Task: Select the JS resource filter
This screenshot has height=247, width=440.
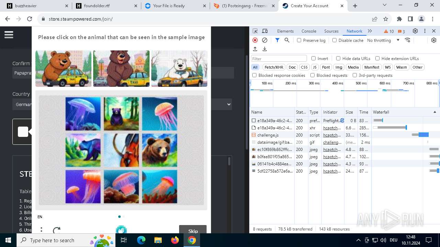Action: pos(315,67)
